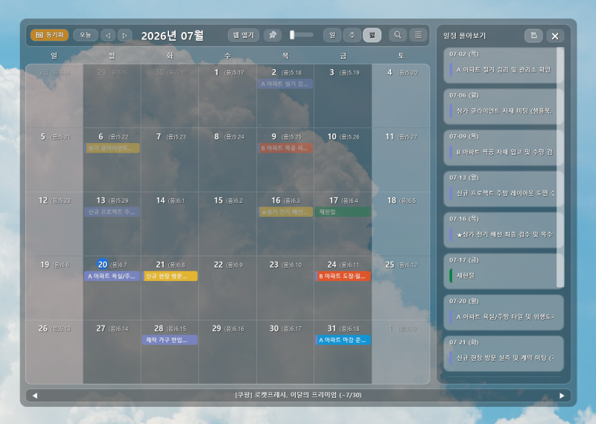Viewport: 596px width, 424px height.
Task: Open the 2026년 07월 month title
Action: coord(172,36)
